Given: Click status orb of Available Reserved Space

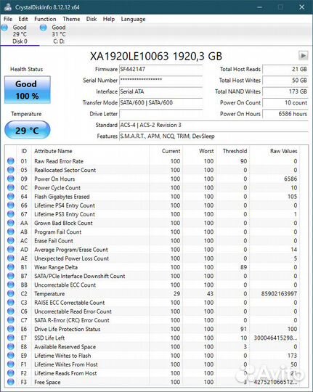Looking at the screenshot, I should tap(11, 346).
